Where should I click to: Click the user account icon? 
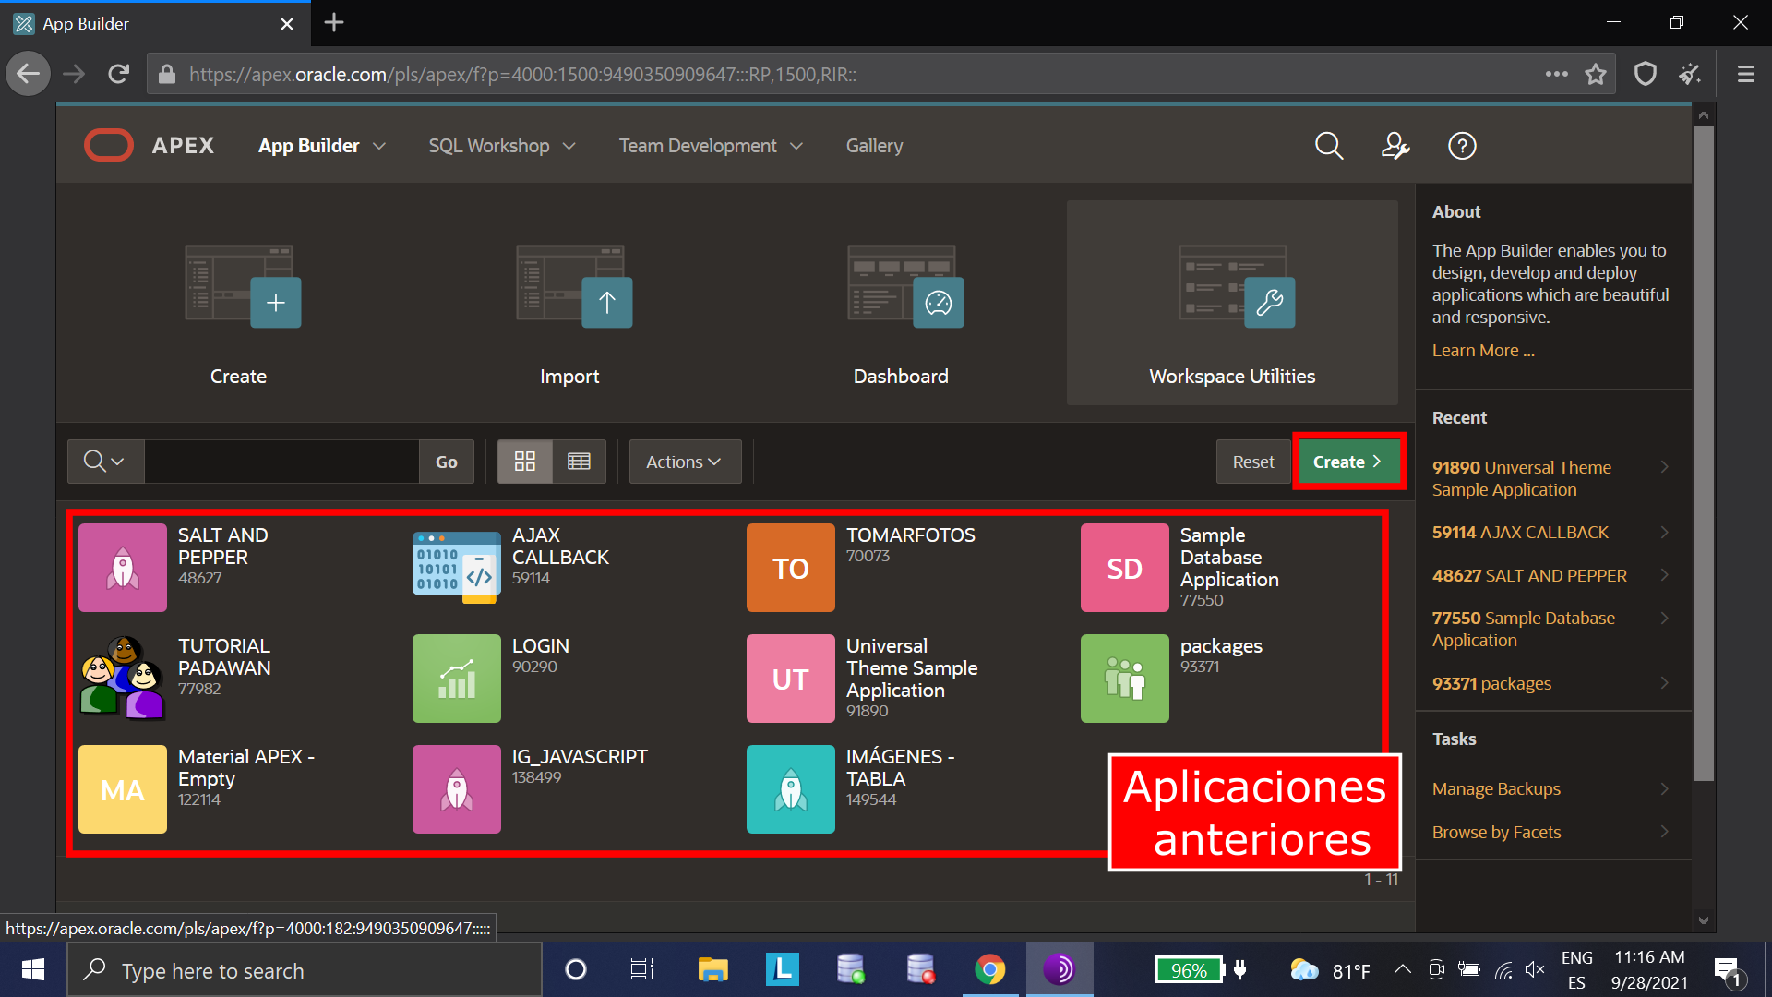pos(1395,145)
